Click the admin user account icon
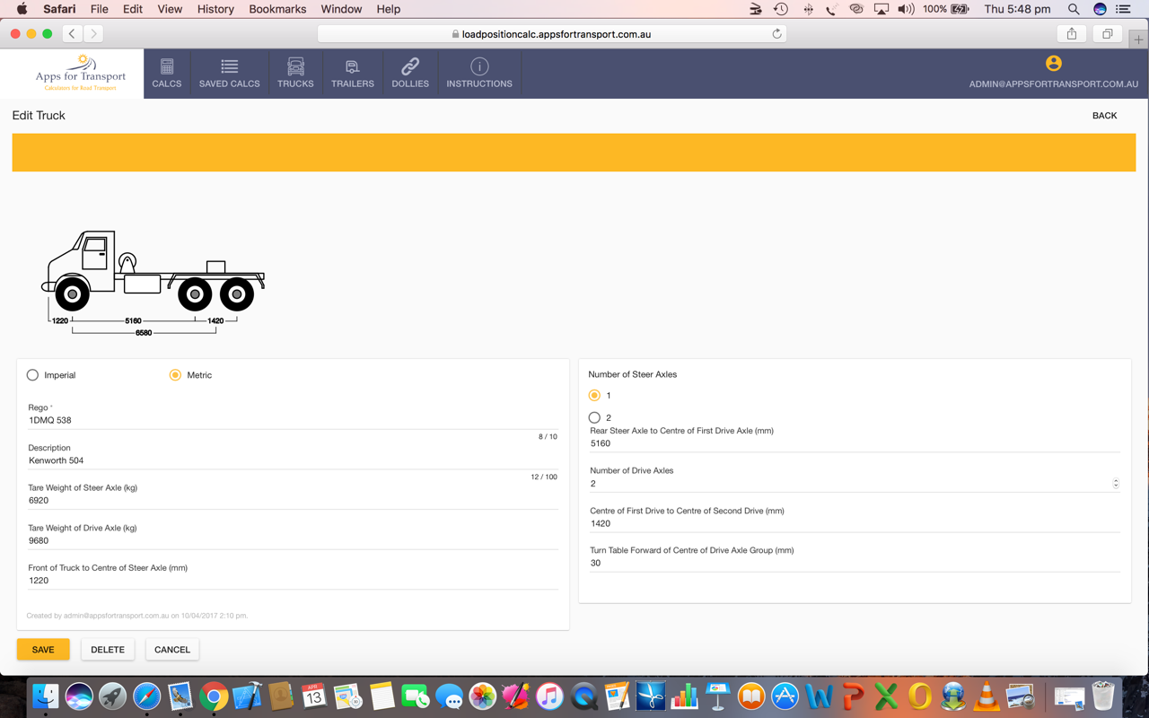 1054,64
